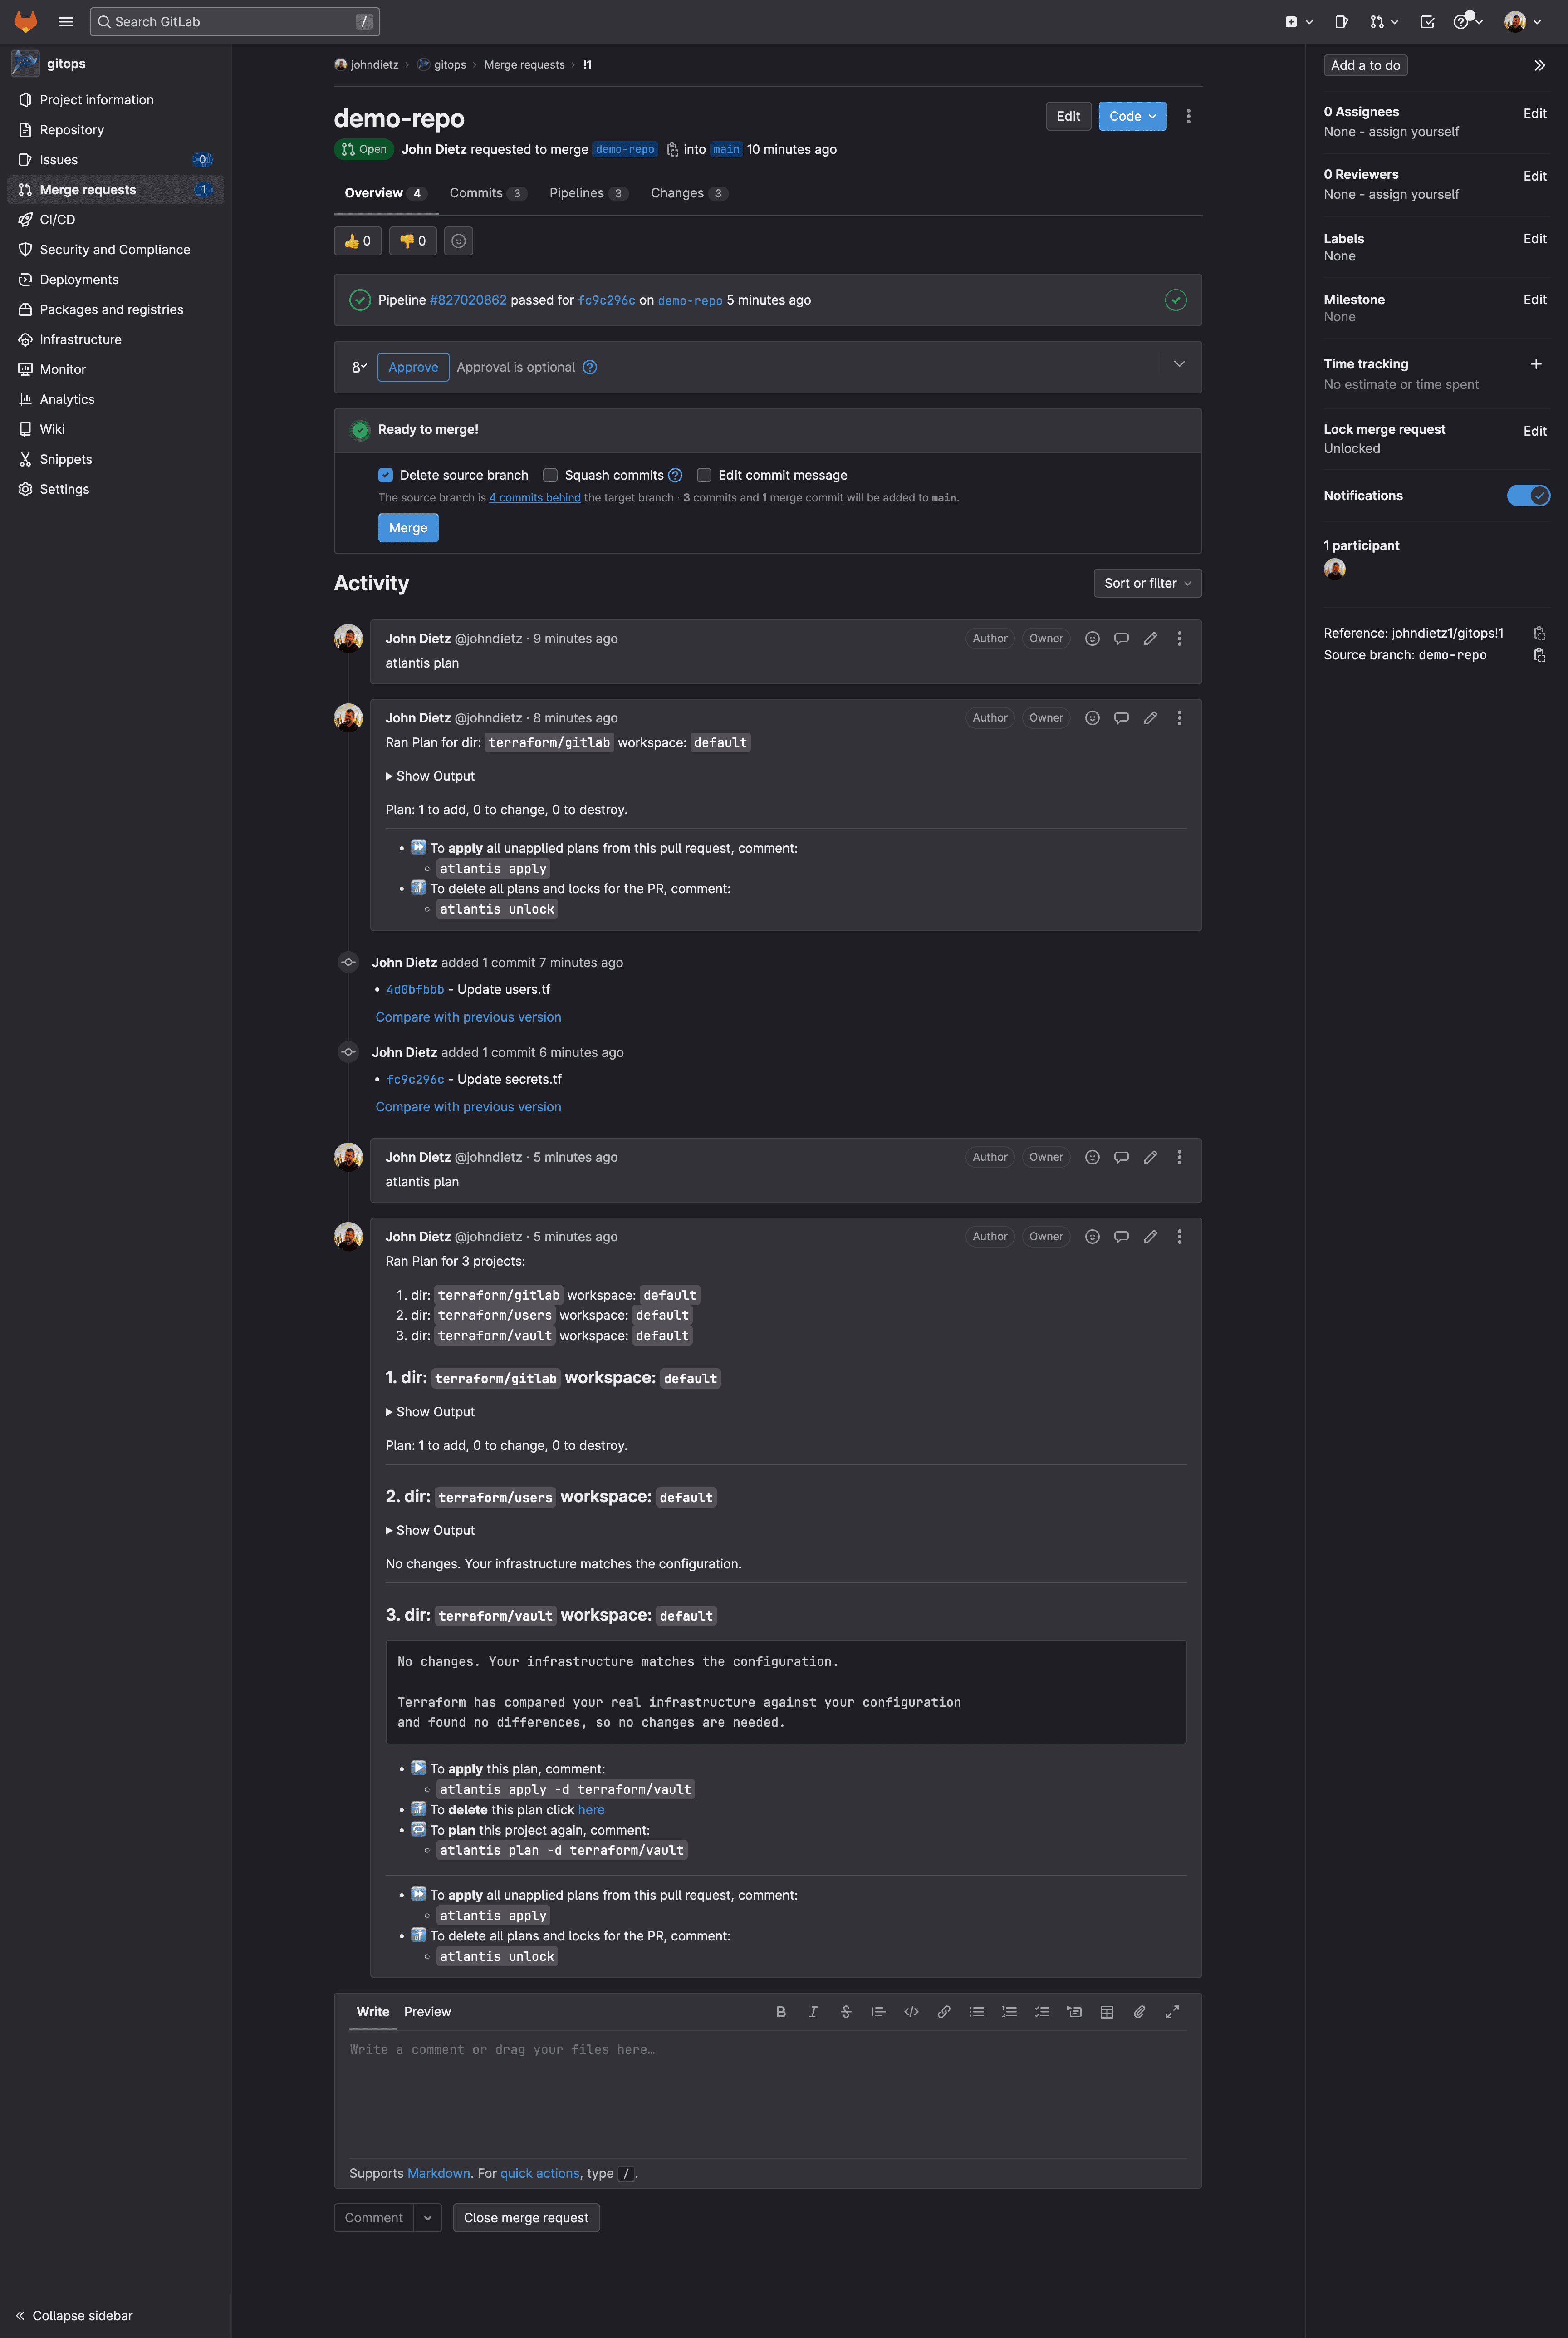Open the Sort or filter dropdown
Image resolution: width=1568 pixels, height=2338 pixels.
click(1147, 583)
